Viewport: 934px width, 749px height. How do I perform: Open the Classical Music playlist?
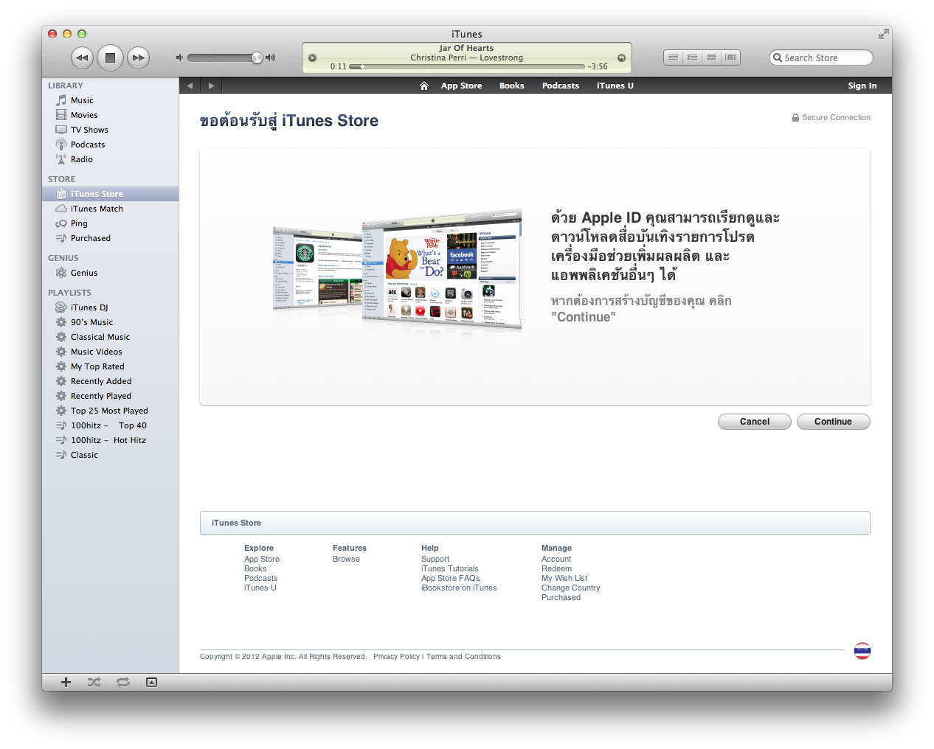tap(110, 337)
